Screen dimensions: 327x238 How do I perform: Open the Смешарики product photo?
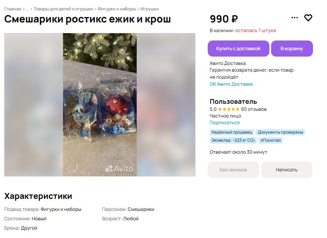coord(100,104)
